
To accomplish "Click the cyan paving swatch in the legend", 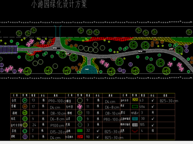I will pos(135,119).
